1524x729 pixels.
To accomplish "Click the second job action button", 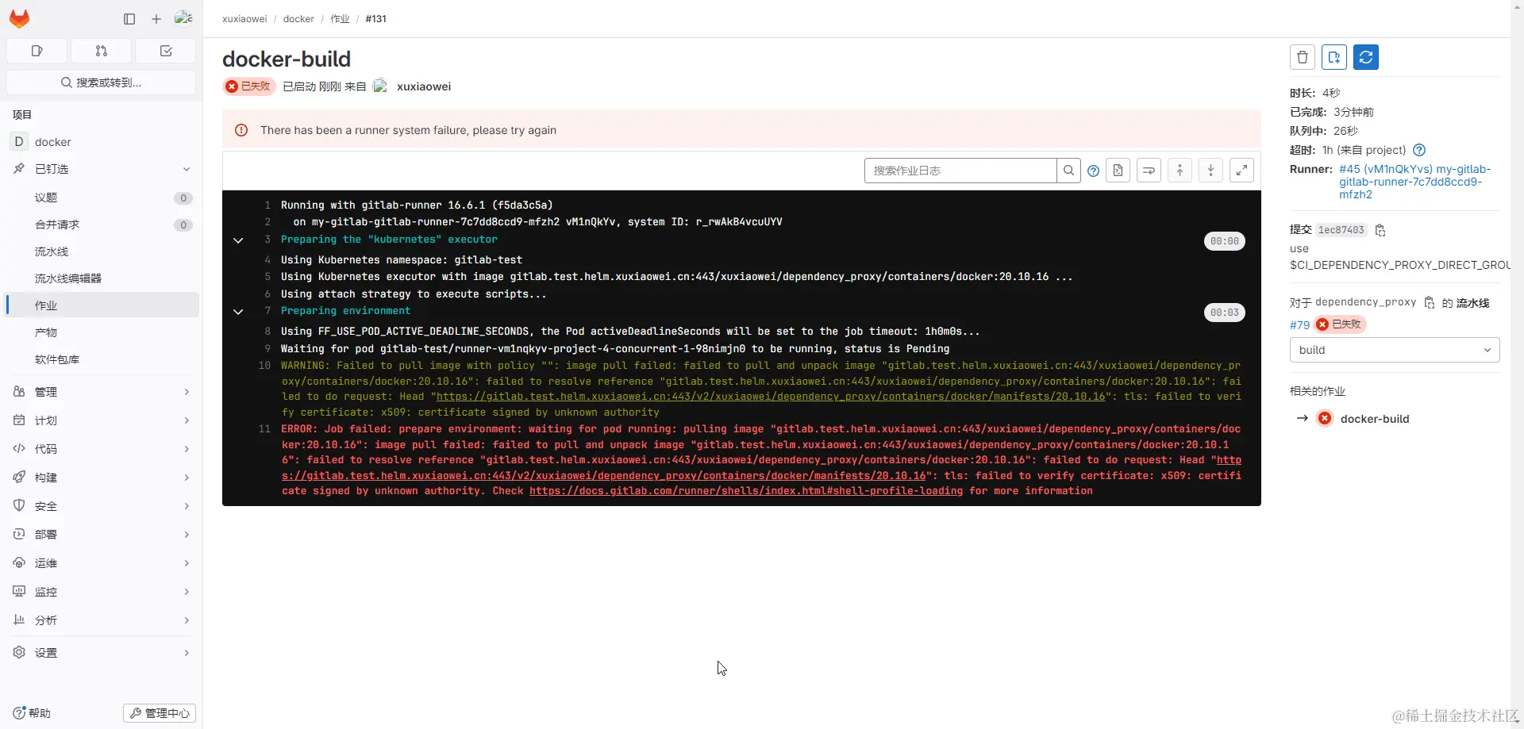I will pos(1334,57).
